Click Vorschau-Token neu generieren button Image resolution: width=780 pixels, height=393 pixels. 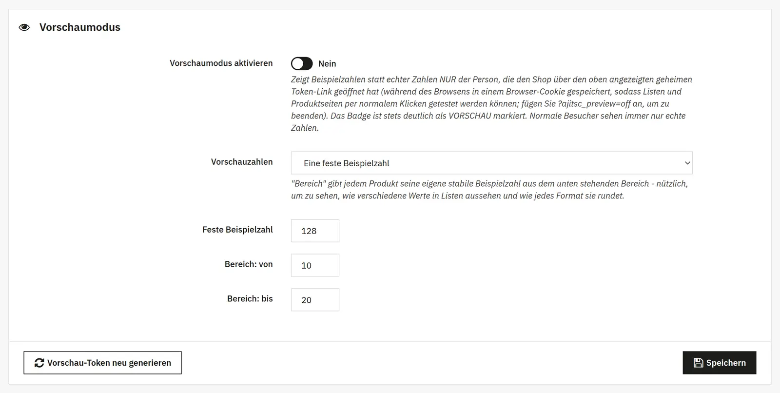click(102, 363)
